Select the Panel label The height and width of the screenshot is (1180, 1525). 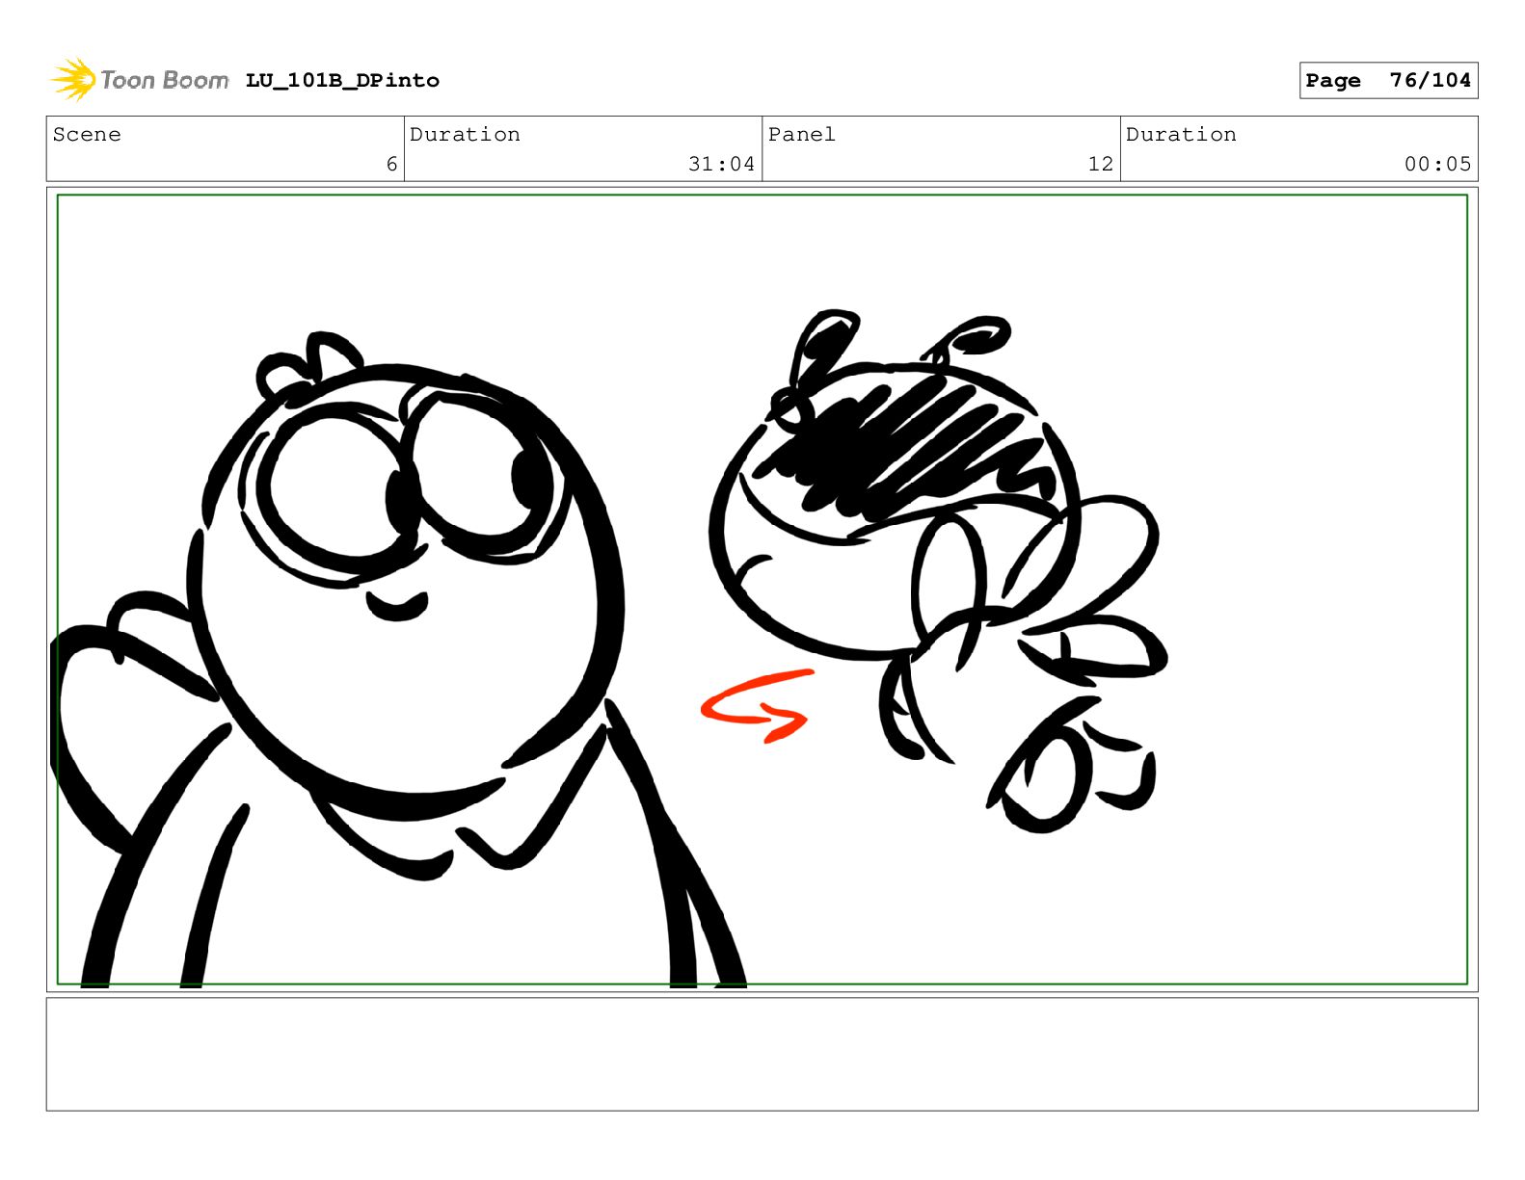(x=801, y=135)
